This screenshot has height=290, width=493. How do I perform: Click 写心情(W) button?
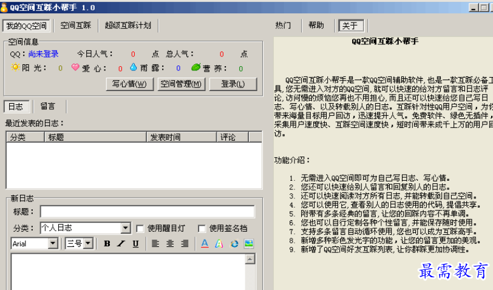point(129,84)
